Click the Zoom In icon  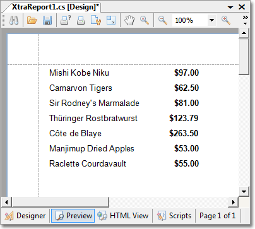226,20
